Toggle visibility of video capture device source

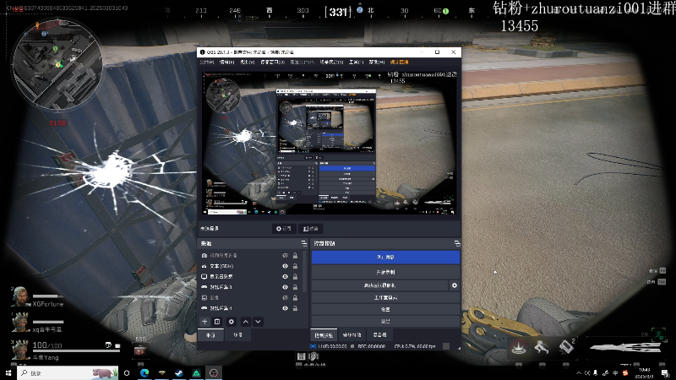(285, 256)
